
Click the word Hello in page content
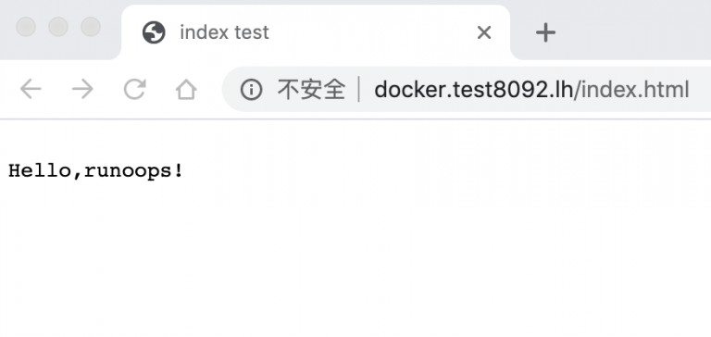click(x=40, y=171)
